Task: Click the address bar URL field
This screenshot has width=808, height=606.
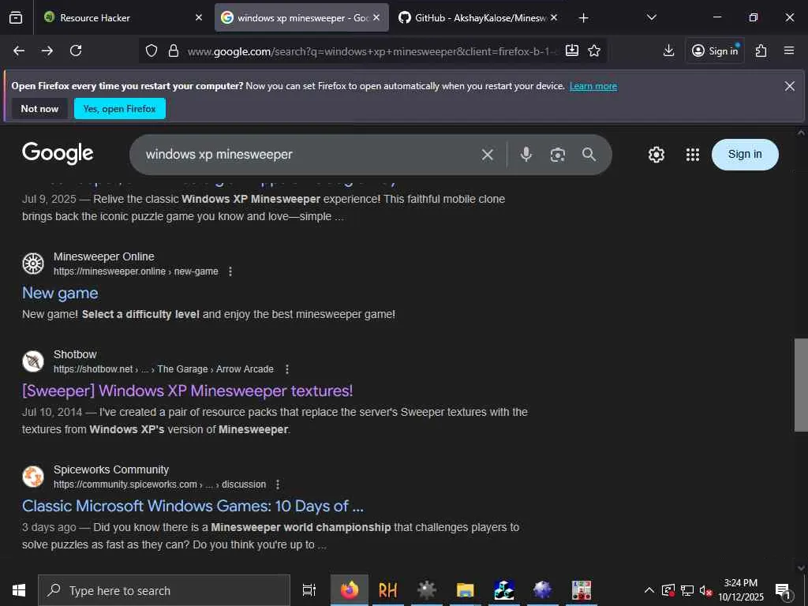Action: coord(372,51)
